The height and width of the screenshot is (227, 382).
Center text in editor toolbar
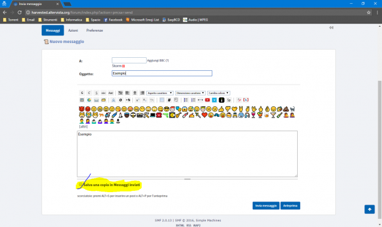coord(135,93)
